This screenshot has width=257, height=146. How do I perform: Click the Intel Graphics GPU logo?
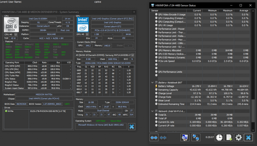tap(83, 24)
